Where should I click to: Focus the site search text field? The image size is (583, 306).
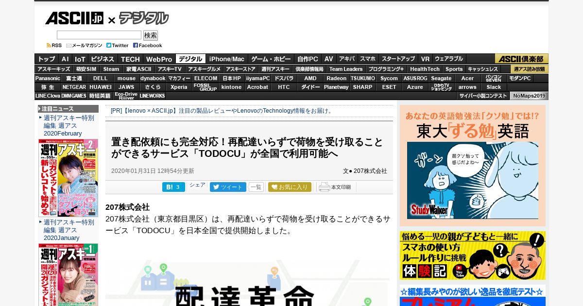click(x=99, y=35)
